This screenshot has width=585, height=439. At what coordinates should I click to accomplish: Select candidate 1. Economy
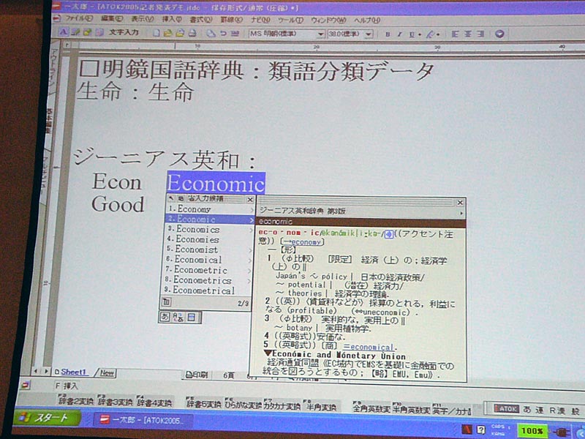pyautogui.click(x=208, y=209)
